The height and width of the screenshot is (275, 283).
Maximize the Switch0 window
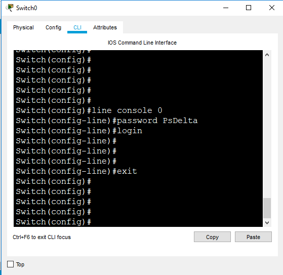(249, 8)
